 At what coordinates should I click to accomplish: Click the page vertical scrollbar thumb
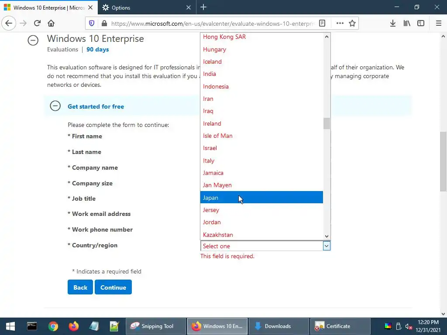click(x=444, y=161)
